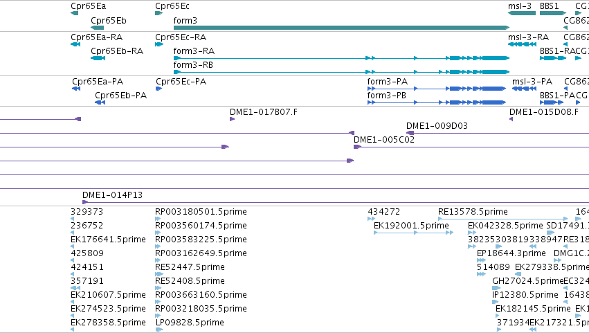The width and height of the screenshot is (589, 333).
Task: Click the form3-RA transcript glyph
Action: 341,58
